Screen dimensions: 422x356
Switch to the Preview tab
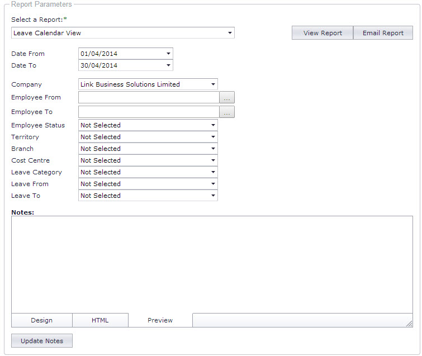tap(160, 320)
